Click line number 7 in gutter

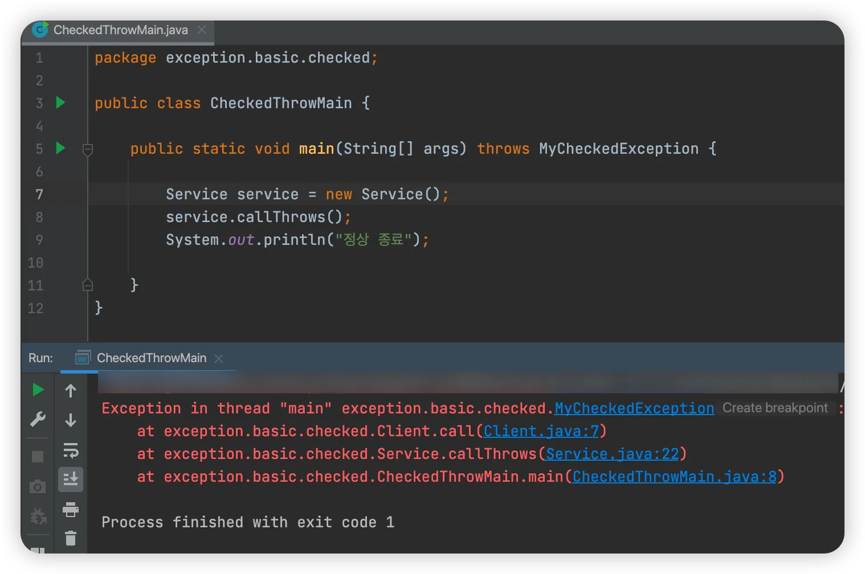tap(39, 194)
